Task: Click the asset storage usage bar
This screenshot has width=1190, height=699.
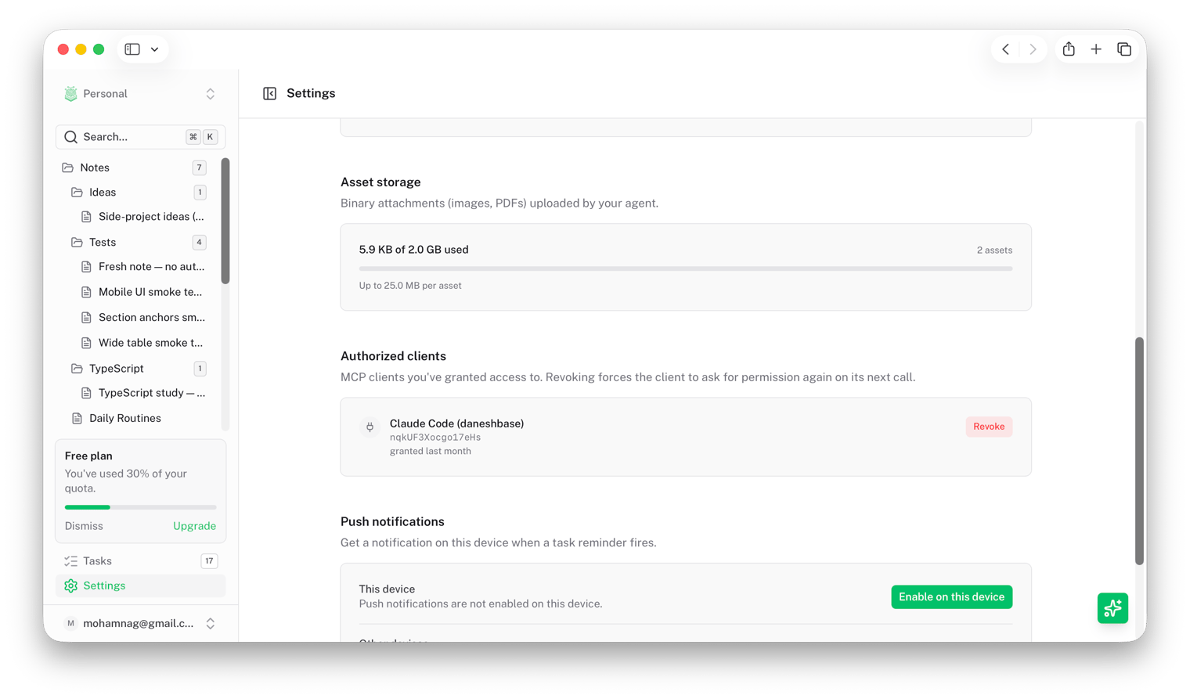Action: pyautogui.click(x=686, y=268)
